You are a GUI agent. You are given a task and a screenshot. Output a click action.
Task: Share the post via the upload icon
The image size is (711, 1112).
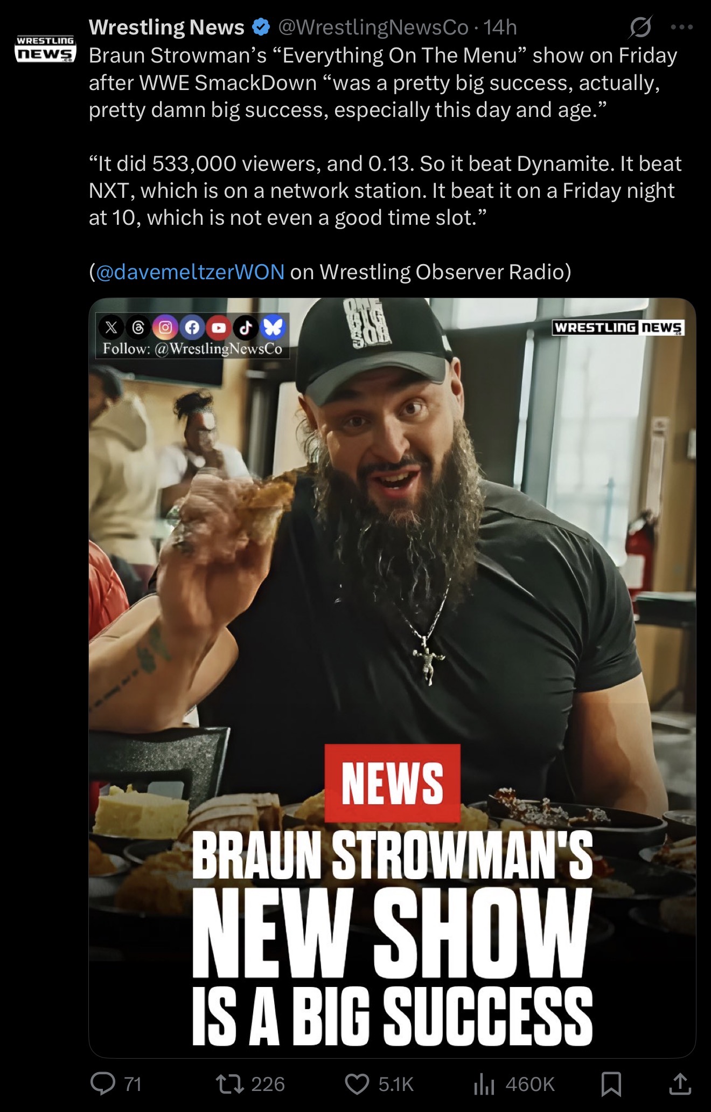click(680, 1083)
